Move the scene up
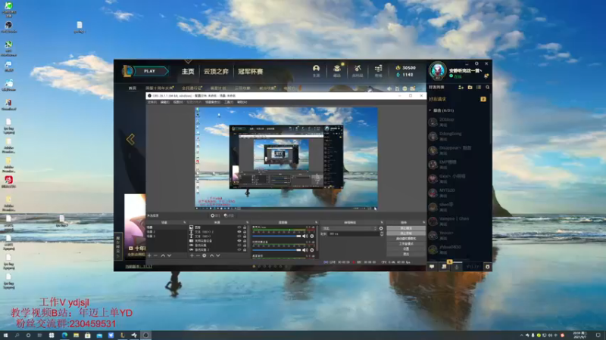The width and height of the screenshot is (606, 340). (x=163, y=255)
